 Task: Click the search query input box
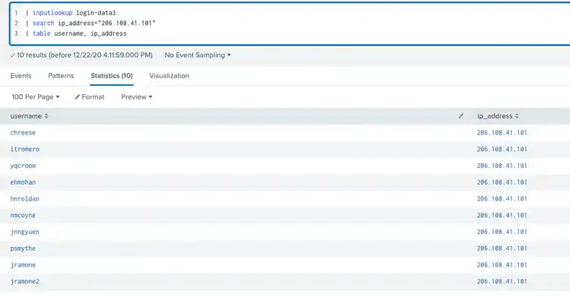pos(290,24)
